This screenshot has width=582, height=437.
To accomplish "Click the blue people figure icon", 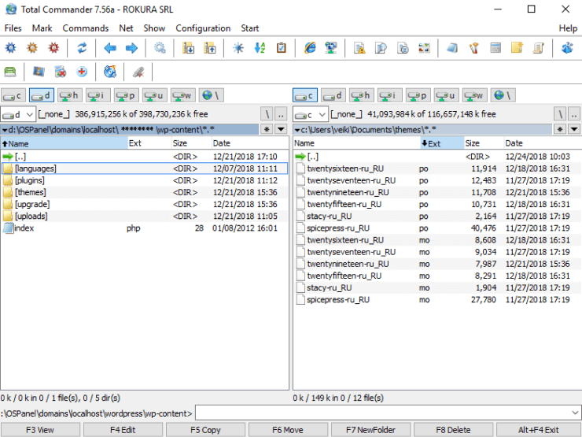I will [x=567, y=48].
